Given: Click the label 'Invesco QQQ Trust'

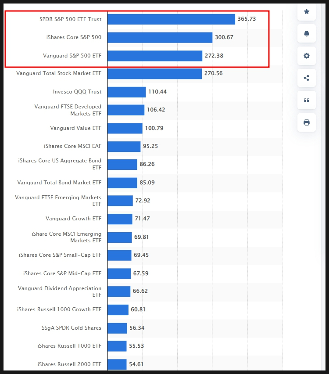Looking at the screenshot, I should click(77, 92).
